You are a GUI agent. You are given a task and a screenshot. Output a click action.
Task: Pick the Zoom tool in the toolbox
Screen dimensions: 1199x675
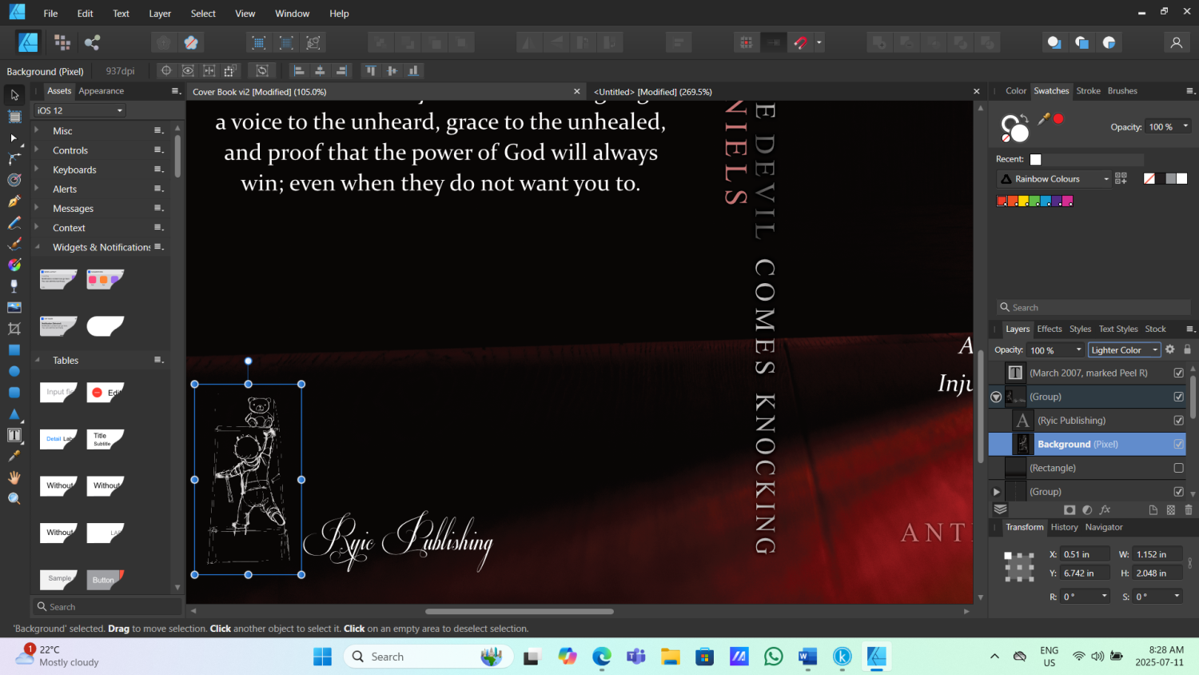coord(14,498)
